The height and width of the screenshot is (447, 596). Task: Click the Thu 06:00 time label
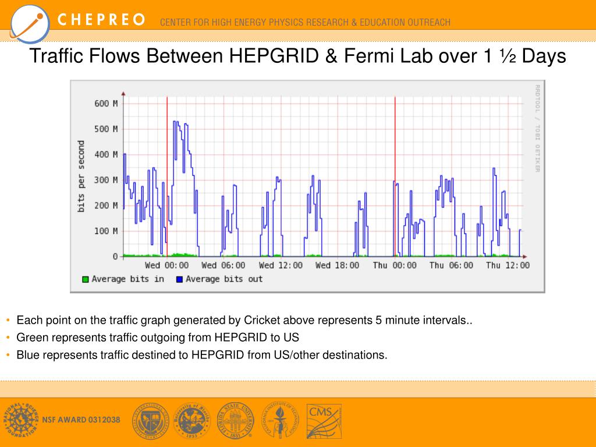point(451,265)
